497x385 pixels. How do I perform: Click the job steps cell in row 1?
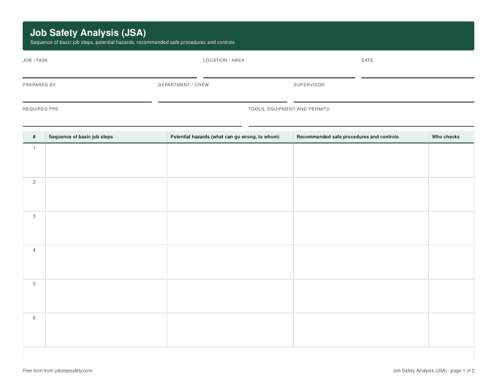pyautogui.click(x=106, y=160)
